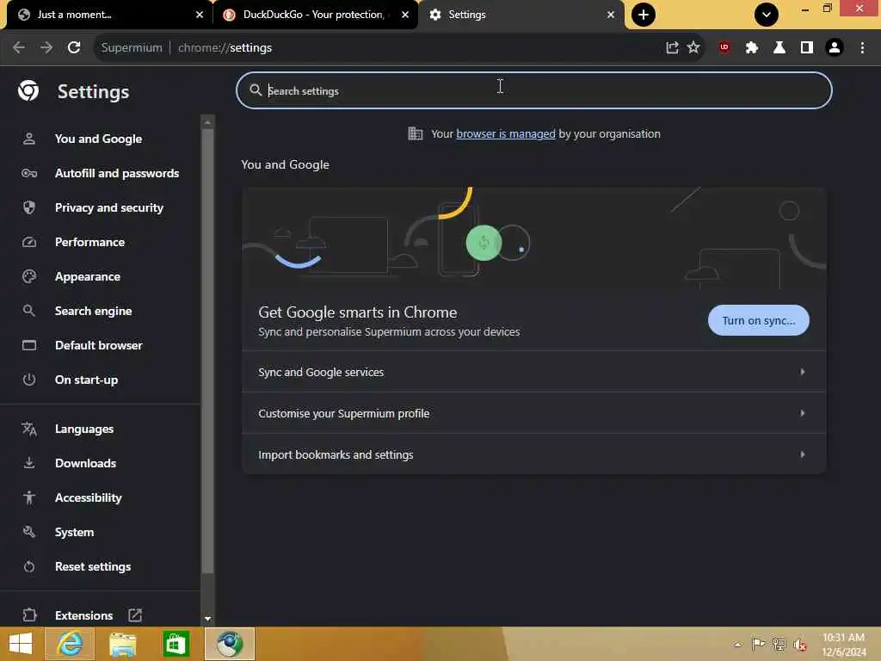Open the Action Center flag icon
The image size is (881, 661).
pyautogui.click(x=759, y=644)
